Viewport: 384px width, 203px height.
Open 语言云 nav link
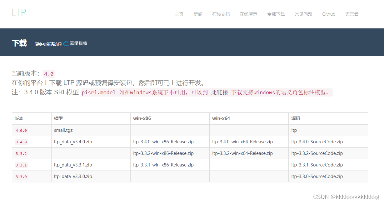[352, 14]
